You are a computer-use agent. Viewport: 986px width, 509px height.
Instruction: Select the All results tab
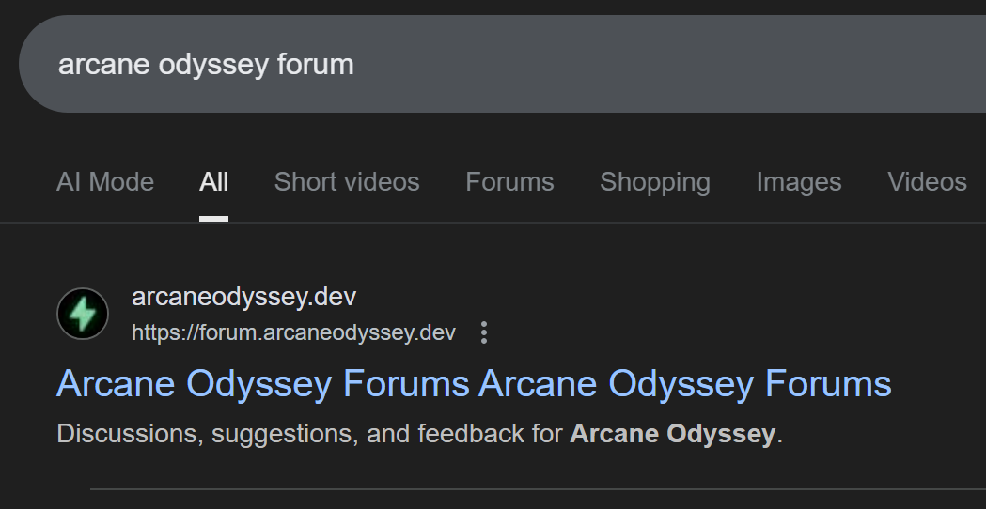(x=213, y=182)
